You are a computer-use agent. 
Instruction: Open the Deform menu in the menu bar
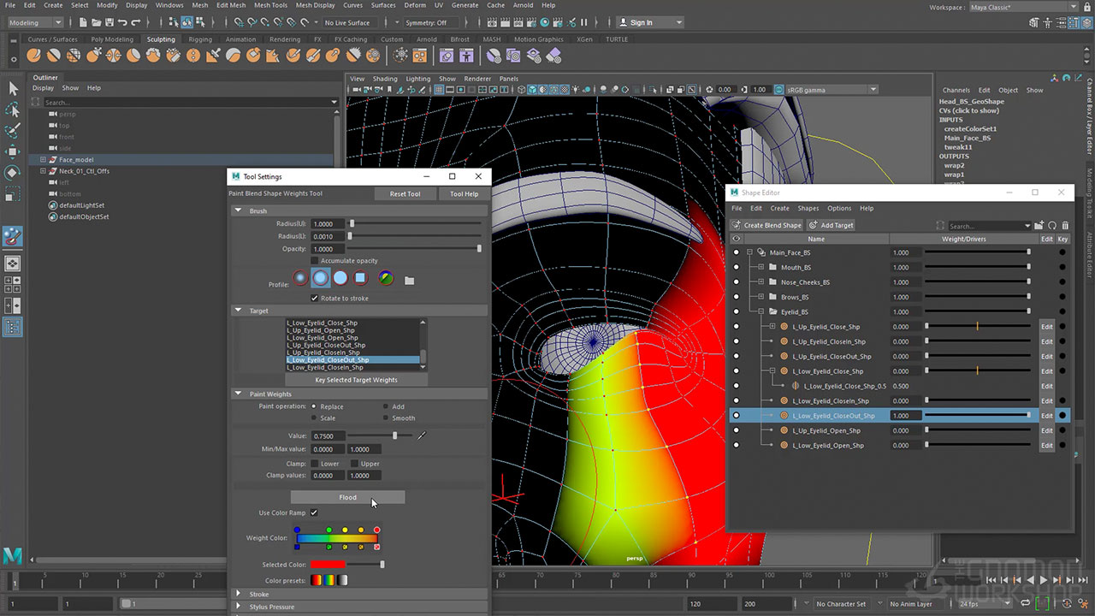415,5
